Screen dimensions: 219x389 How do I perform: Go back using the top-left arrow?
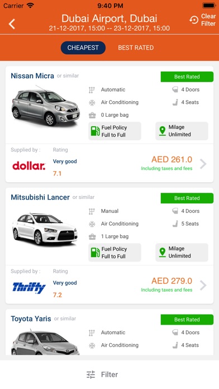(x=12, y=24)
